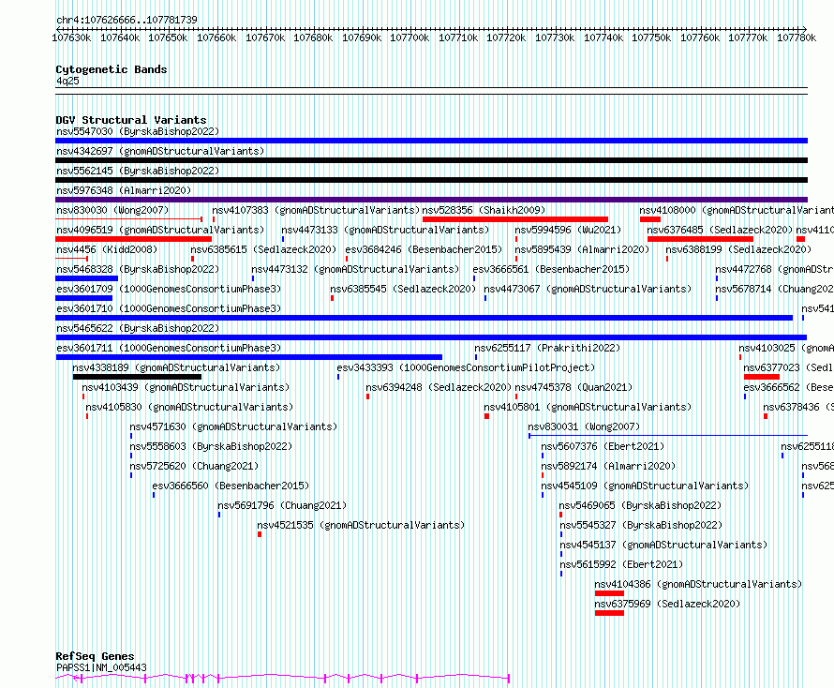Open the nsv4473067 variant label

588,289
